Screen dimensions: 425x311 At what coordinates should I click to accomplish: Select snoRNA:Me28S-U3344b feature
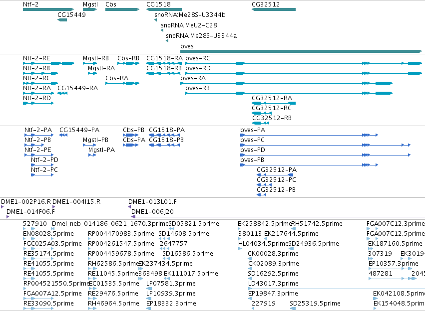(156, 20)
